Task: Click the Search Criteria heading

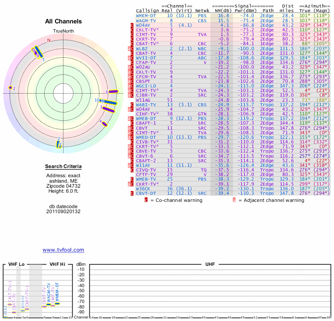Action: [63, 167]
